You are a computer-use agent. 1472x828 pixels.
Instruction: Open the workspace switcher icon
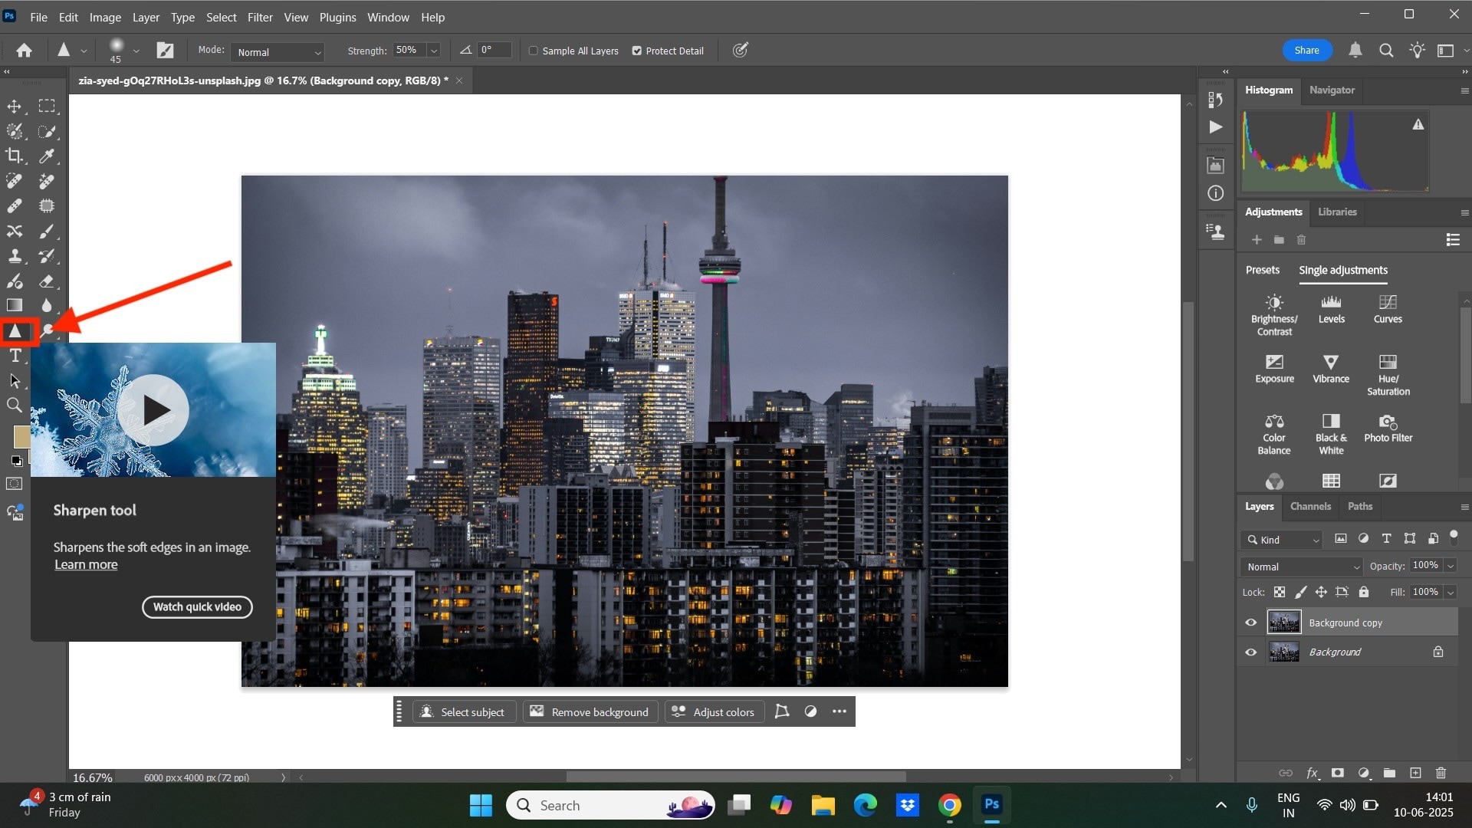tap(1446, 51)
